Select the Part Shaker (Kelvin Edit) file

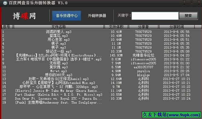(x=59, y=95)
